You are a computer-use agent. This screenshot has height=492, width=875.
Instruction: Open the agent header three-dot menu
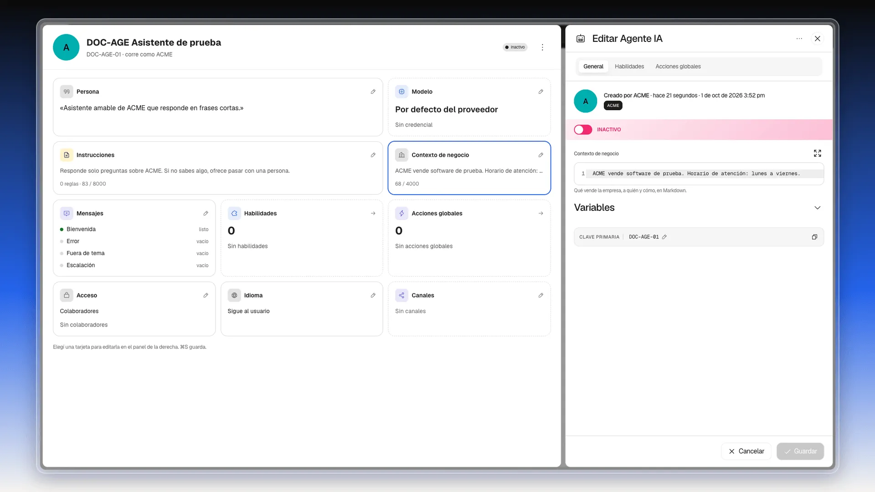coord(542,47)
